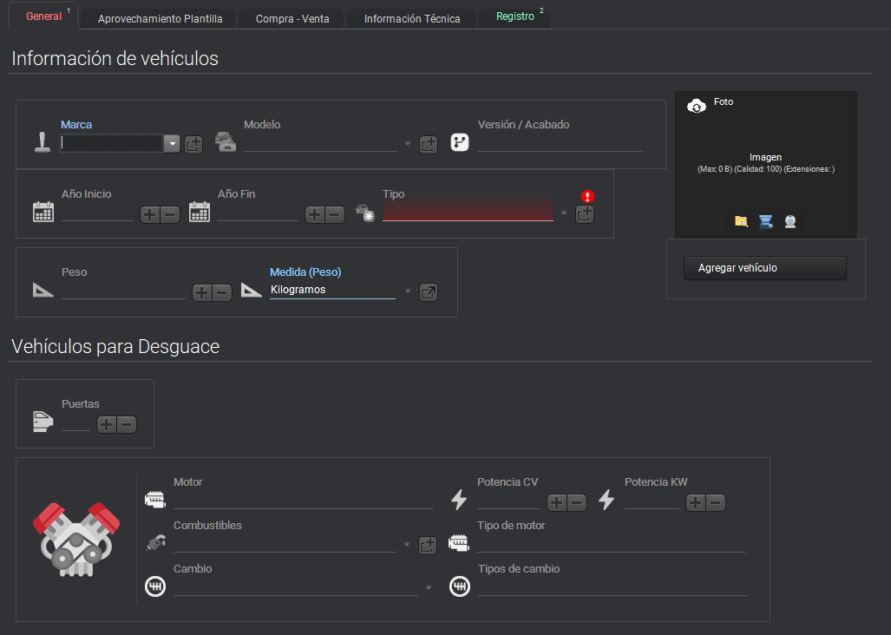Click the Año Inicio calendar icon

tap(43, 212)
